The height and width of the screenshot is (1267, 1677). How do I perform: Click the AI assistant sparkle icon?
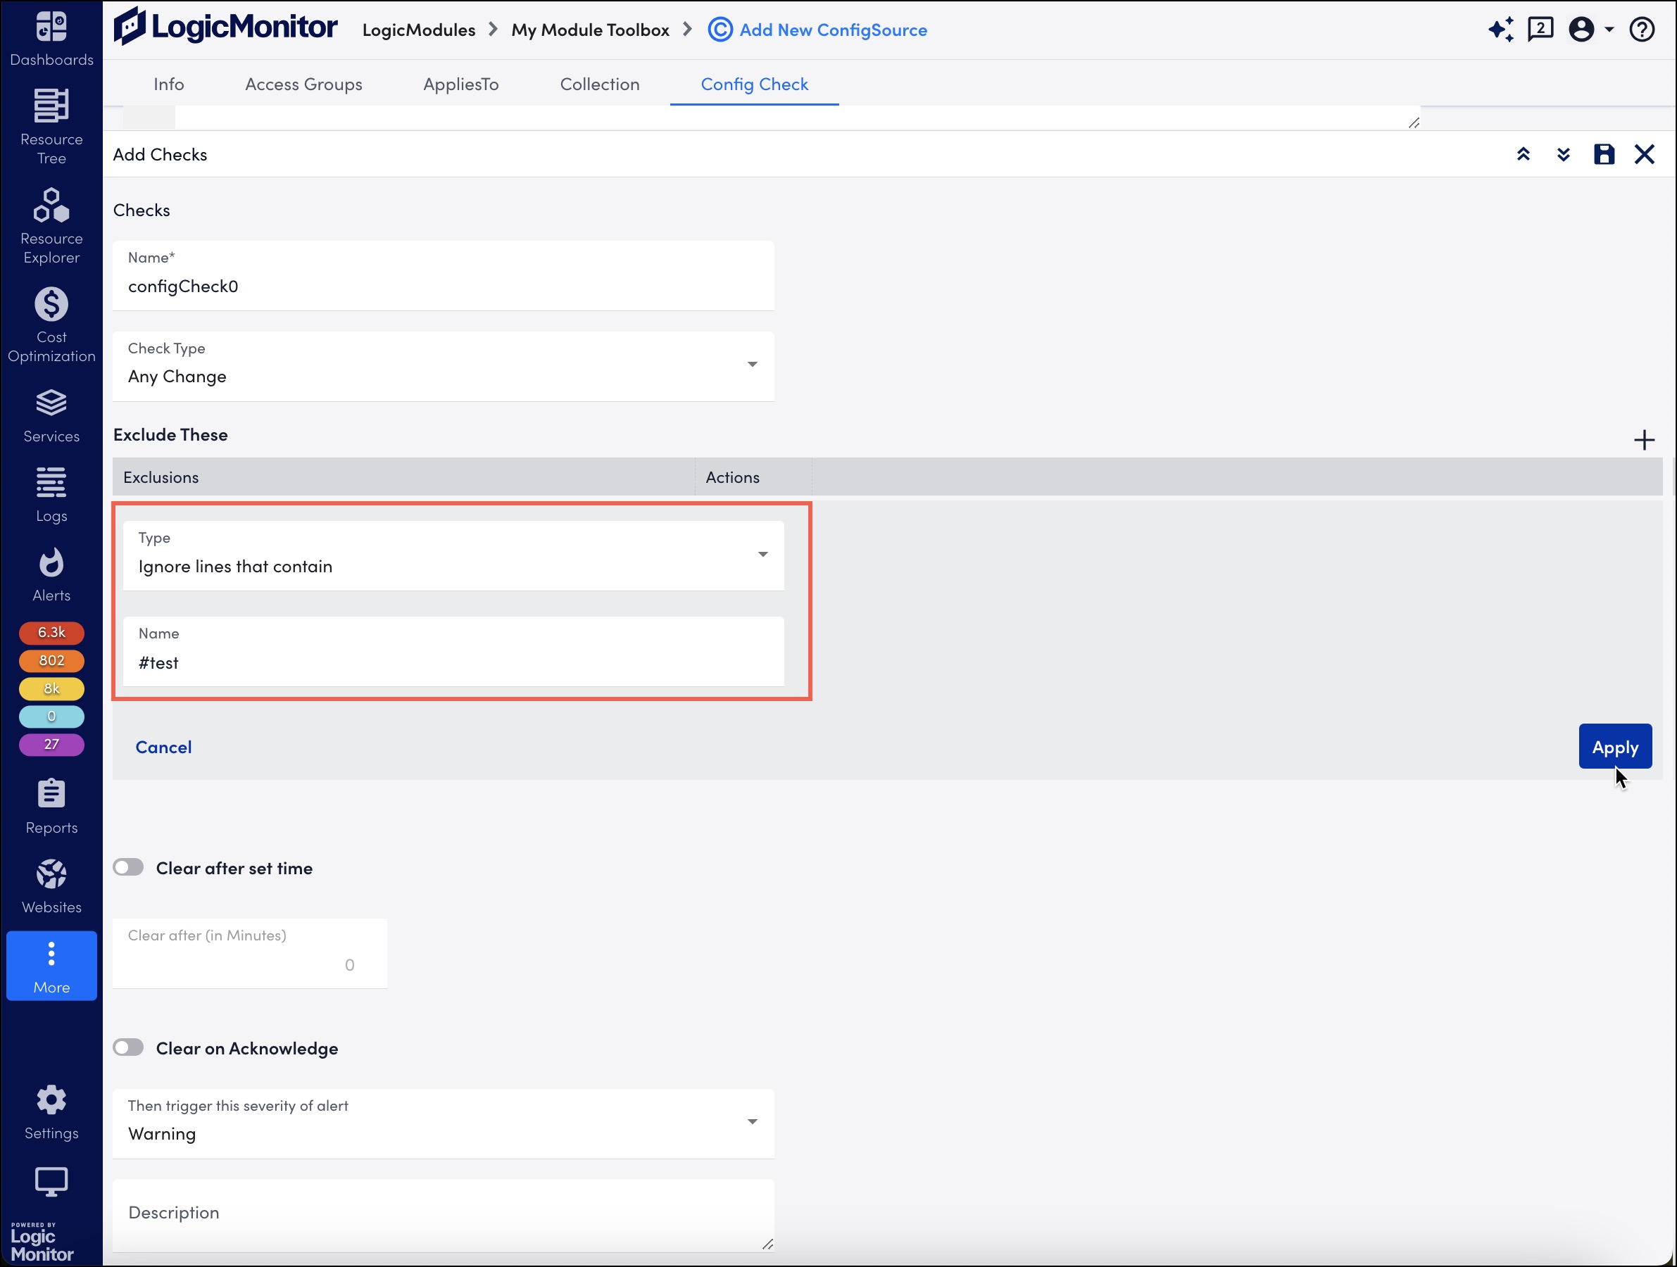pos(1501,30)
